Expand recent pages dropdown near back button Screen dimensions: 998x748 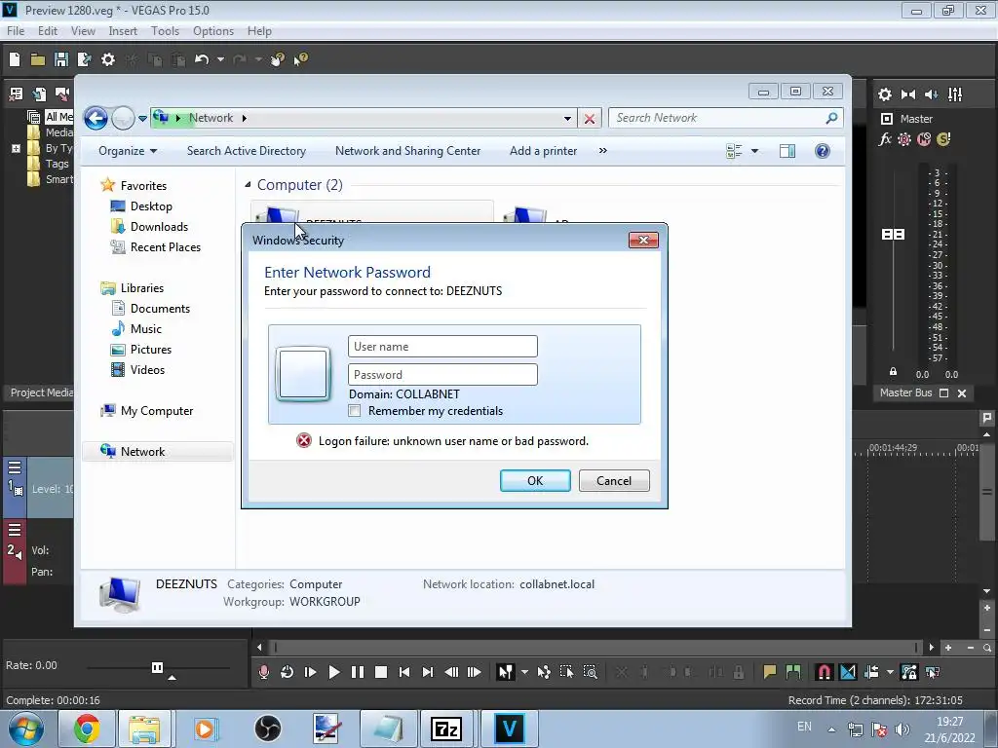[x=142, y=118]
